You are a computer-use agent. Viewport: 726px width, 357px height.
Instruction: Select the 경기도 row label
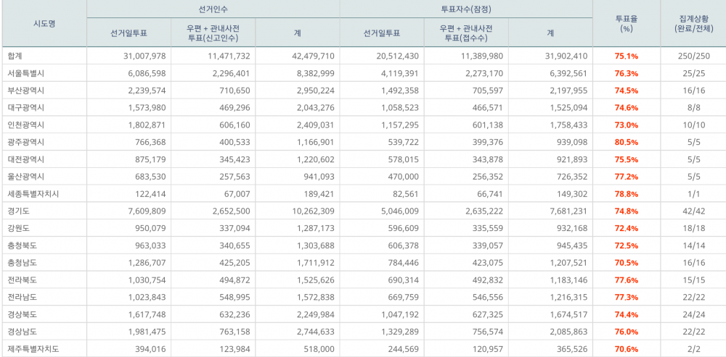19,211
